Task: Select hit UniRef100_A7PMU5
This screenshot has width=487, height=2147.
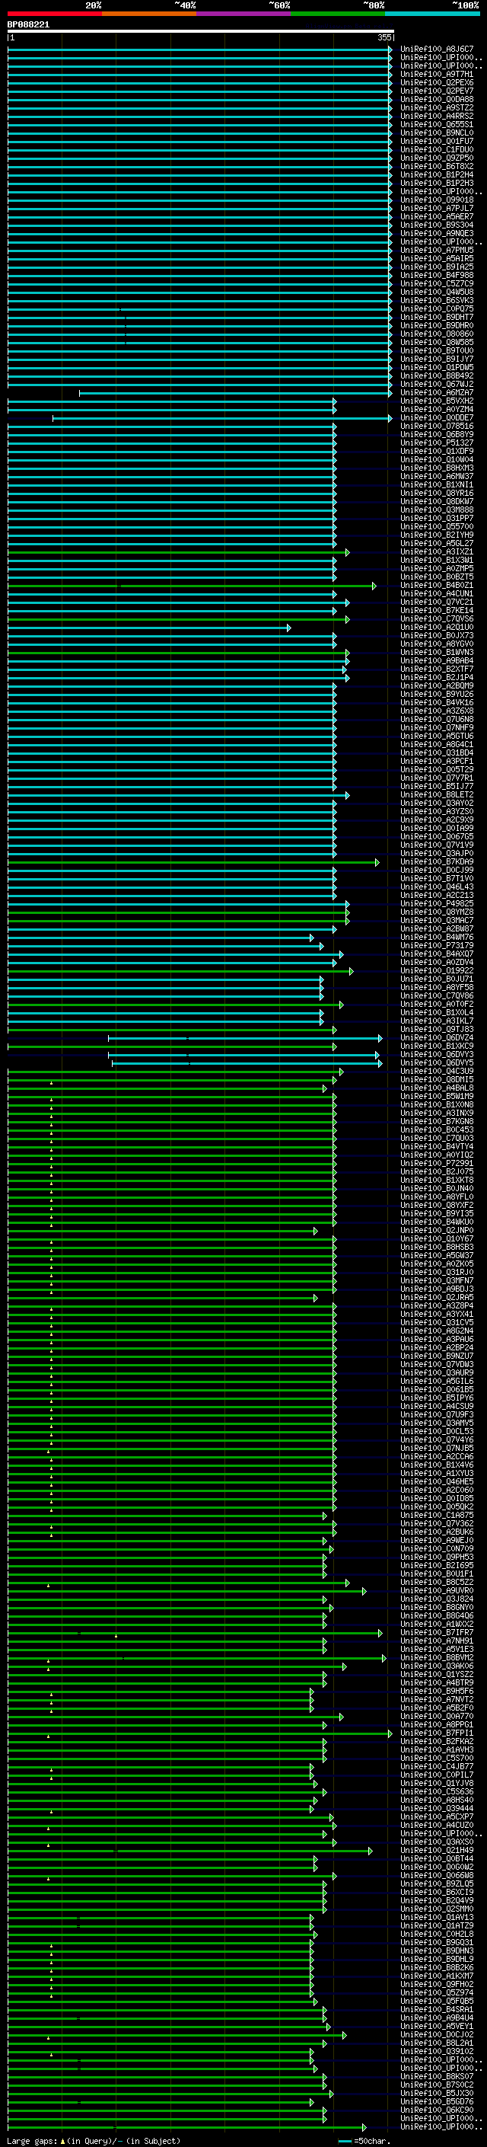Action: pos(437,250)
